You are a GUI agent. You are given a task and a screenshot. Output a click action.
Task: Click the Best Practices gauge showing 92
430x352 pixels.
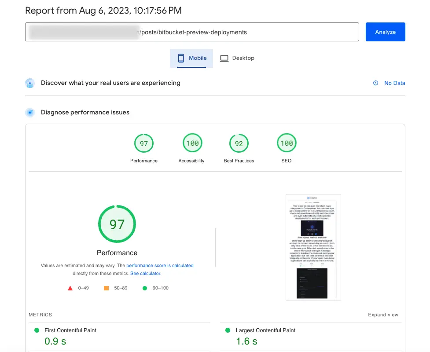(239, 143)
